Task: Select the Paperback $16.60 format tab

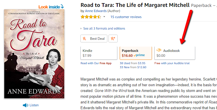Action: pyautogui.click(x=136, y=53)
